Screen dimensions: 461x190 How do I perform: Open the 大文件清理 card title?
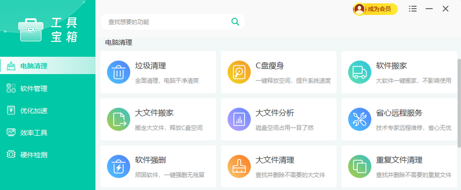[x=275, y=160]
